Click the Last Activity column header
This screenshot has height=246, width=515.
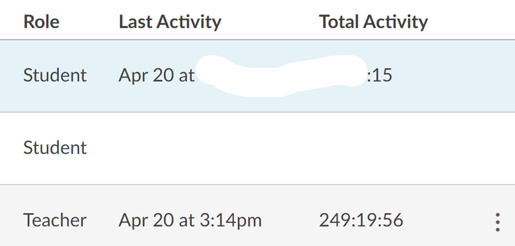170,22
